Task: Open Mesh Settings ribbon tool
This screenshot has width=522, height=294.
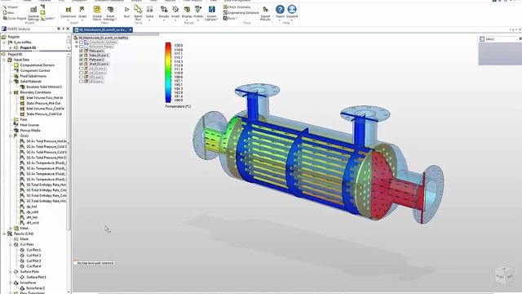Action: pos(110,13)
